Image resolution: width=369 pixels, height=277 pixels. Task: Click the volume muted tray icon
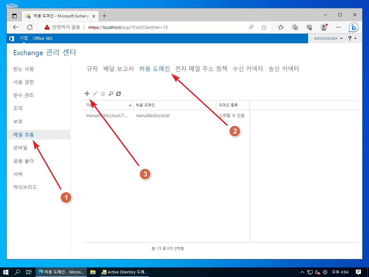317,272
